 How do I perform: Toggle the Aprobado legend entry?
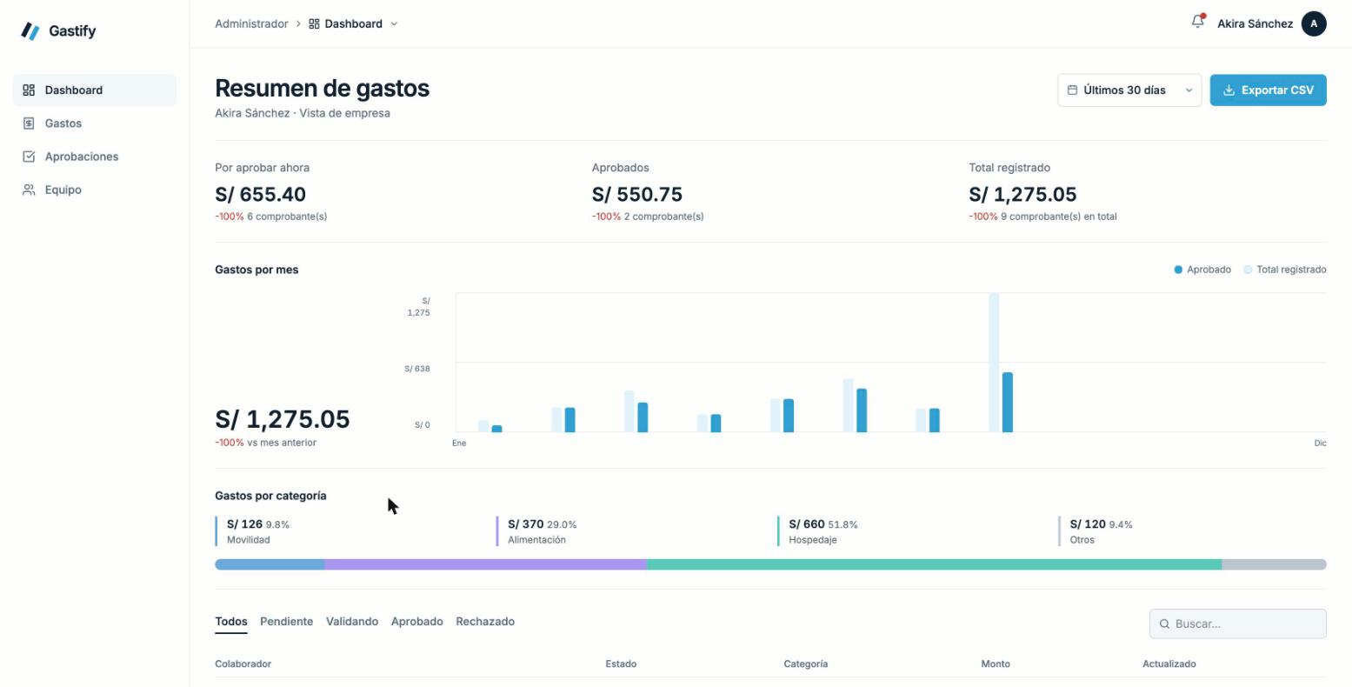[1202, 270]
